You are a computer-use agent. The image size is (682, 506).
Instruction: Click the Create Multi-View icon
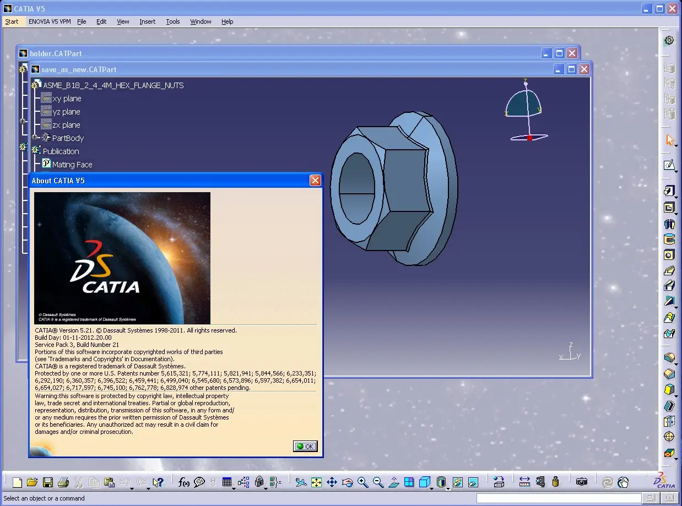409,482
